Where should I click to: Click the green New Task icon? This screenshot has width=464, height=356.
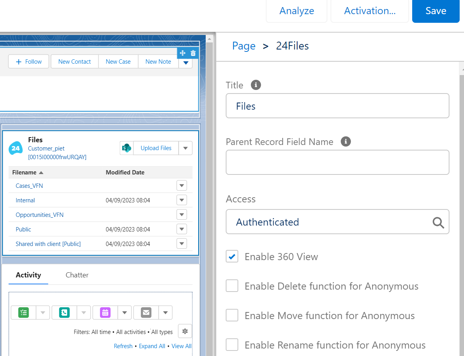click(x=24, y=313)
